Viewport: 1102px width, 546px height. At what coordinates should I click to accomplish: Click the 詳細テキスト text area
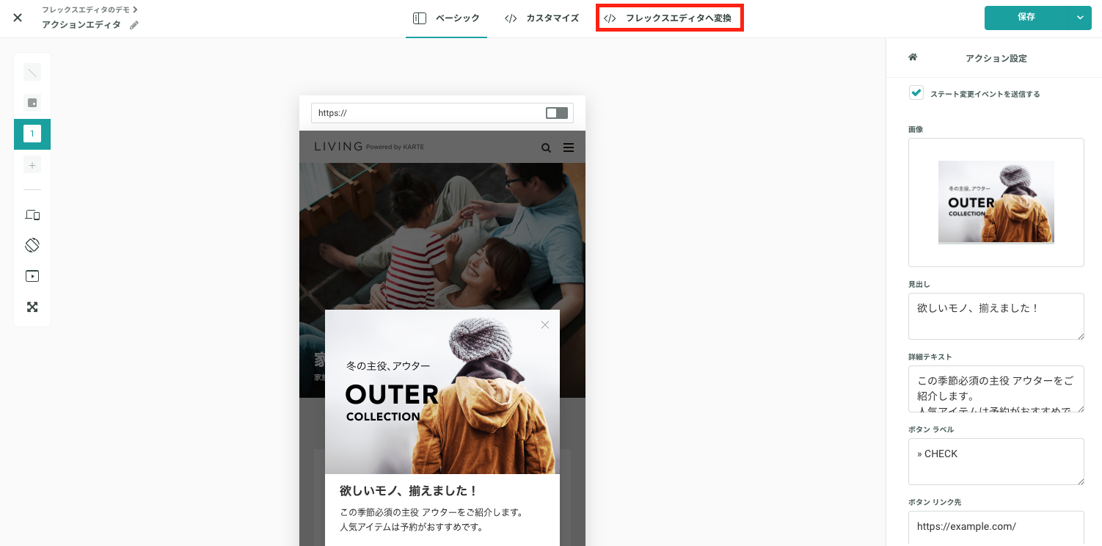coord(996,389)
